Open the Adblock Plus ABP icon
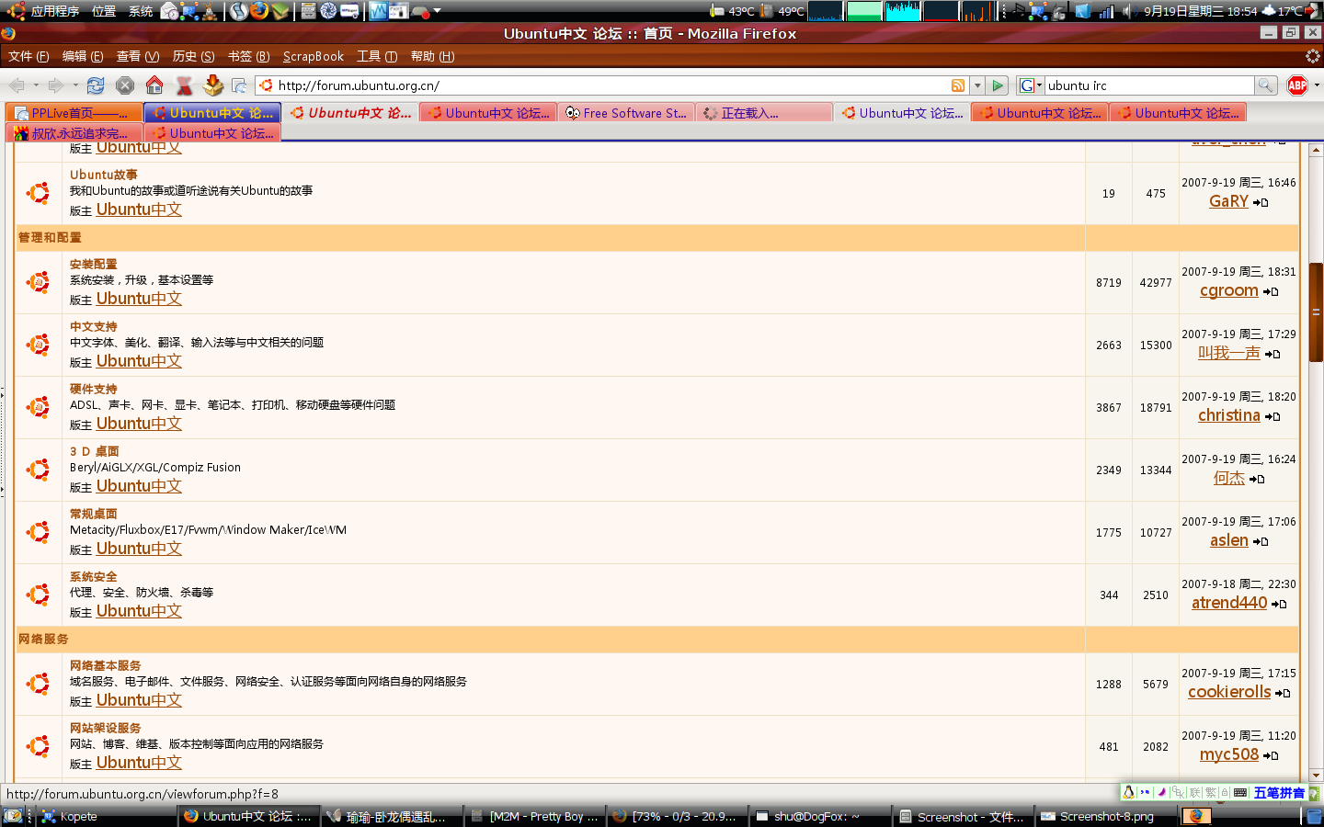 1297,85
